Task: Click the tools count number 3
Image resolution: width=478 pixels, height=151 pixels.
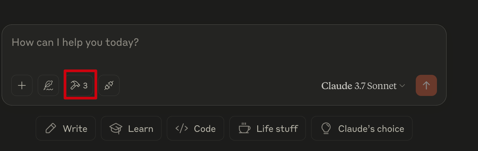Action: point(85,86)
